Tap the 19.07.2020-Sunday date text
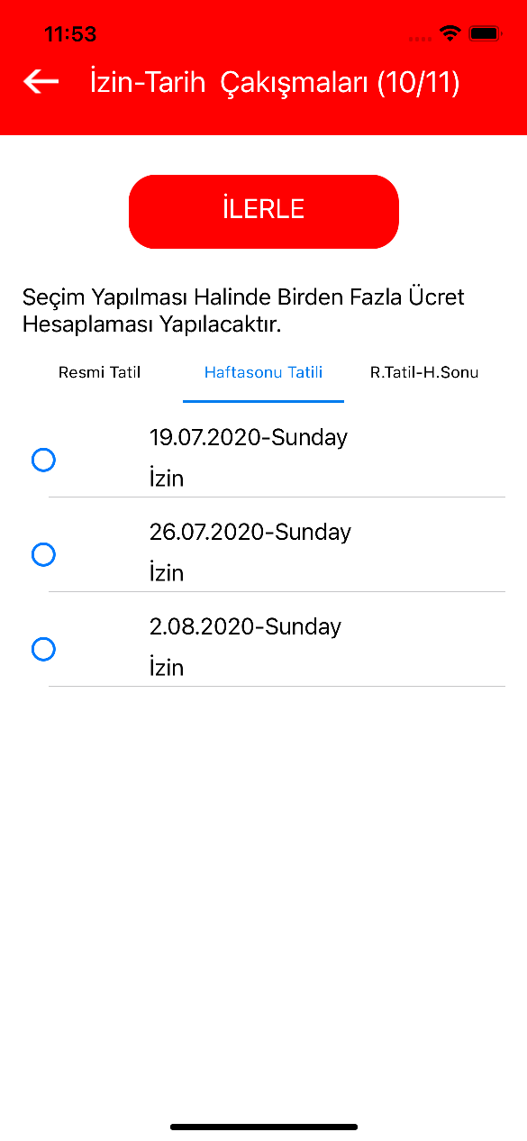The height and width of the screenshot is (1141, 527). pyautogui.click(x=249, y=438)
